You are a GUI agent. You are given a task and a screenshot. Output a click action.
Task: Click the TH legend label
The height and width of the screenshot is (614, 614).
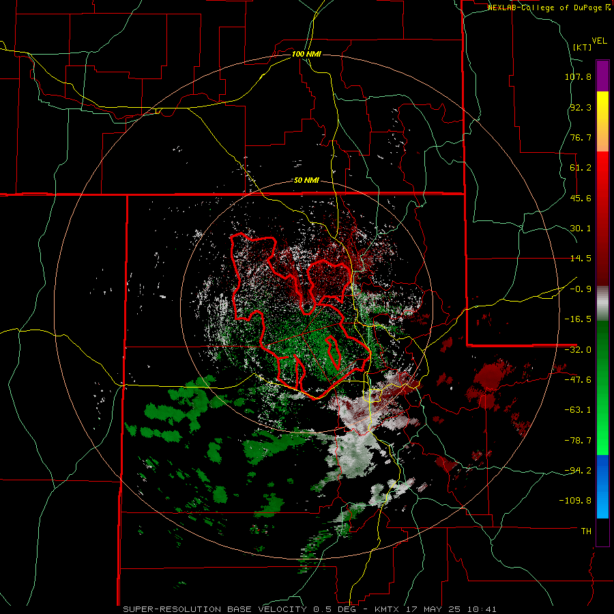(586, 531)
